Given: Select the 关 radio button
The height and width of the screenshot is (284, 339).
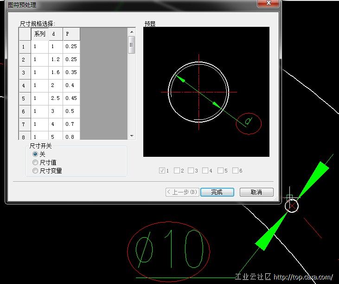Looking at the screenshot, I should click(x=35, y=154).
